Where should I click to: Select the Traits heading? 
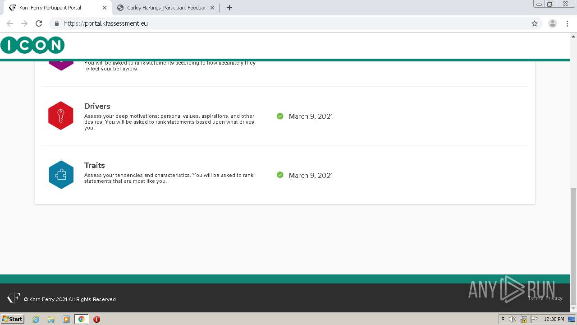[x=95, y=165]
